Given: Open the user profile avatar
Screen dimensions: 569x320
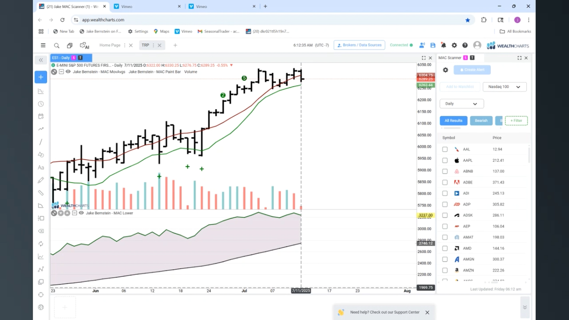Looking at the screenshot, I should [x=477, y=45].
